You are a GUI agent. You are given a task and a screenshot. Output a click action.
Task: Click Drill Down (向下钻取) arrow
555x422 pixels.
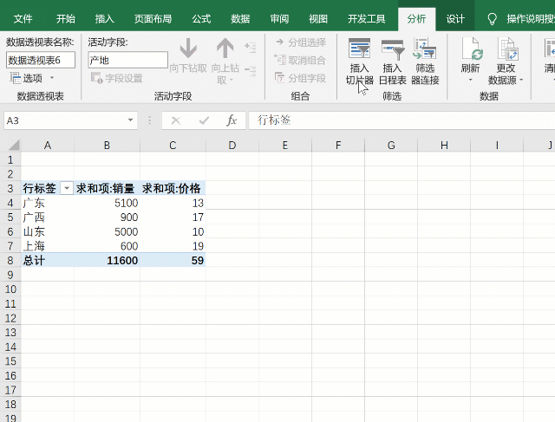tap(188, 49)
